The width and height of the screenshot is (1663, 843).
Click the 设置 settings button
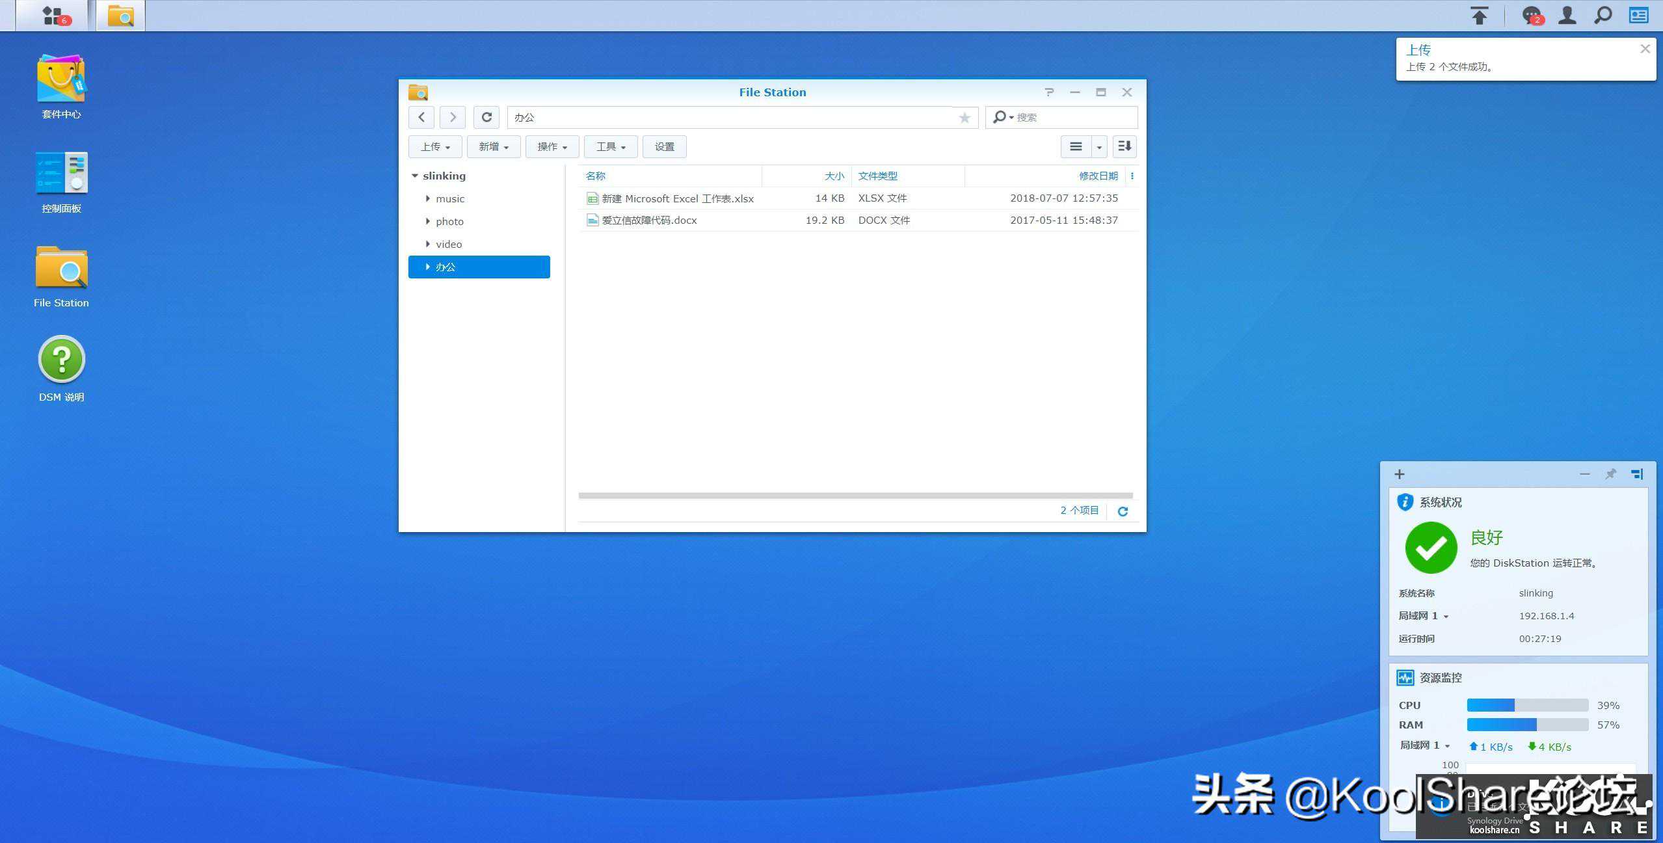tap(664, 147)
